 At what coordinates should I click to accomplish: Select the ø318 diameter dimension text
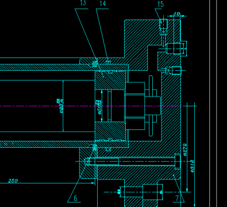193,166
